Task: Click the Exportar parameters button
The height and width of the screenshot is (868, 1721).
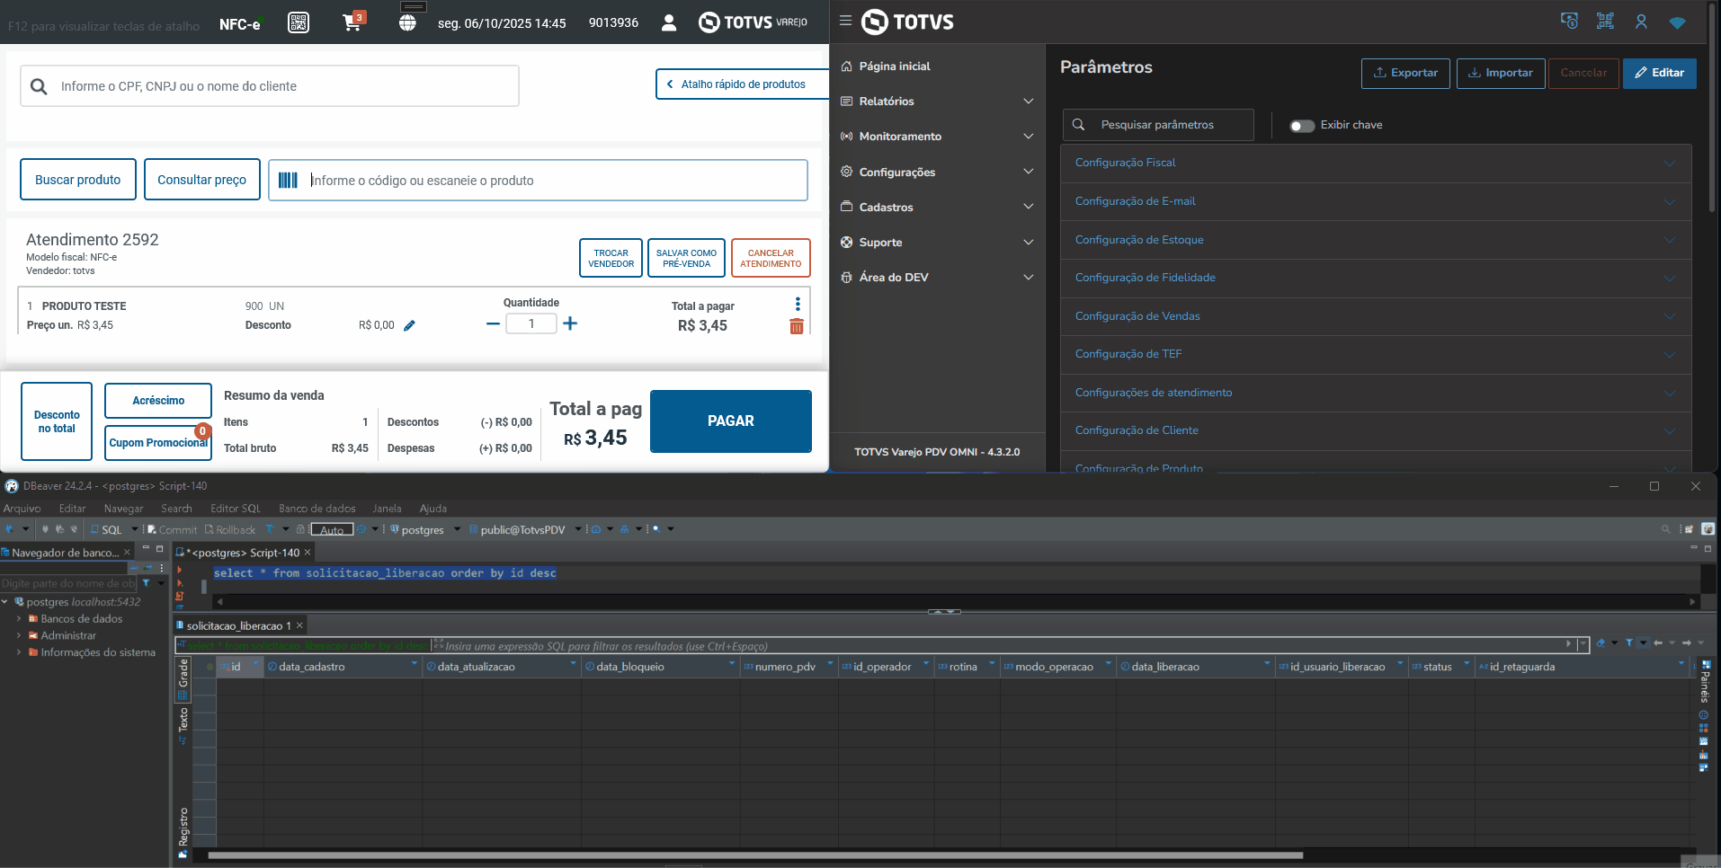Action: (x=1405, y=73)
